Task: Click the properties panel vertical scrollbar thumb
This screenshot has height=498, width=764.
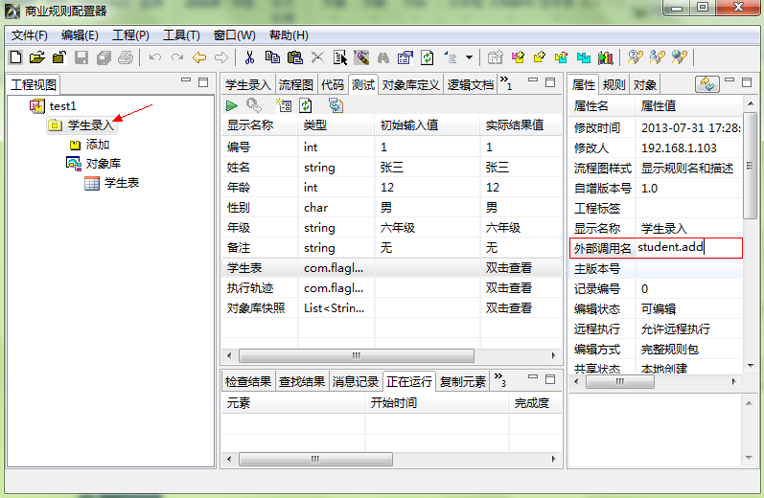Action: 750,166
